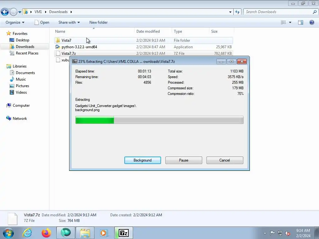Toggle the preview pane icon
Screen dimensions: 319x239
click(x=301, y=22)
